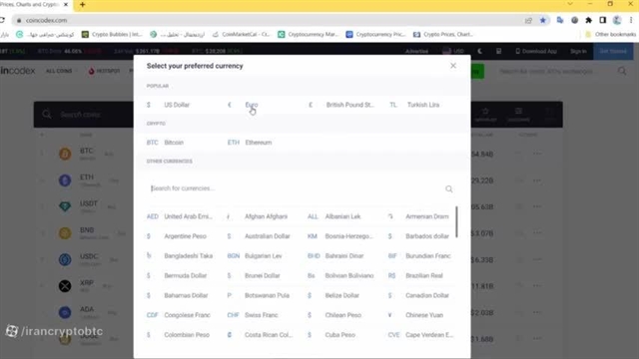Image resolution: width=639 pixels, height=359 pixels.
Task: Pick Bangladeshi Taka
Action: point(189,256)
